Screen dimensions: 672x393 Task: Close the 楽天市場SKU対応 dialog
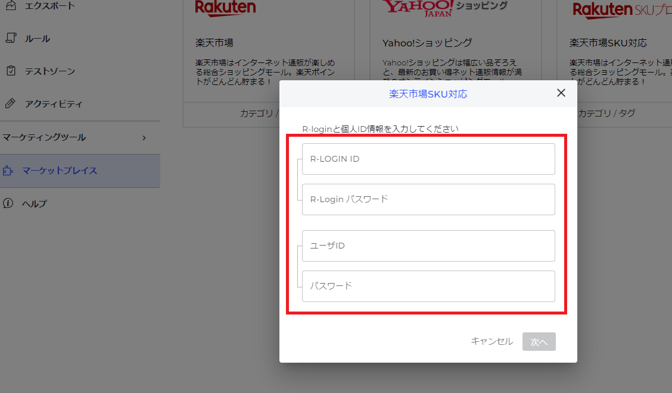561,93
